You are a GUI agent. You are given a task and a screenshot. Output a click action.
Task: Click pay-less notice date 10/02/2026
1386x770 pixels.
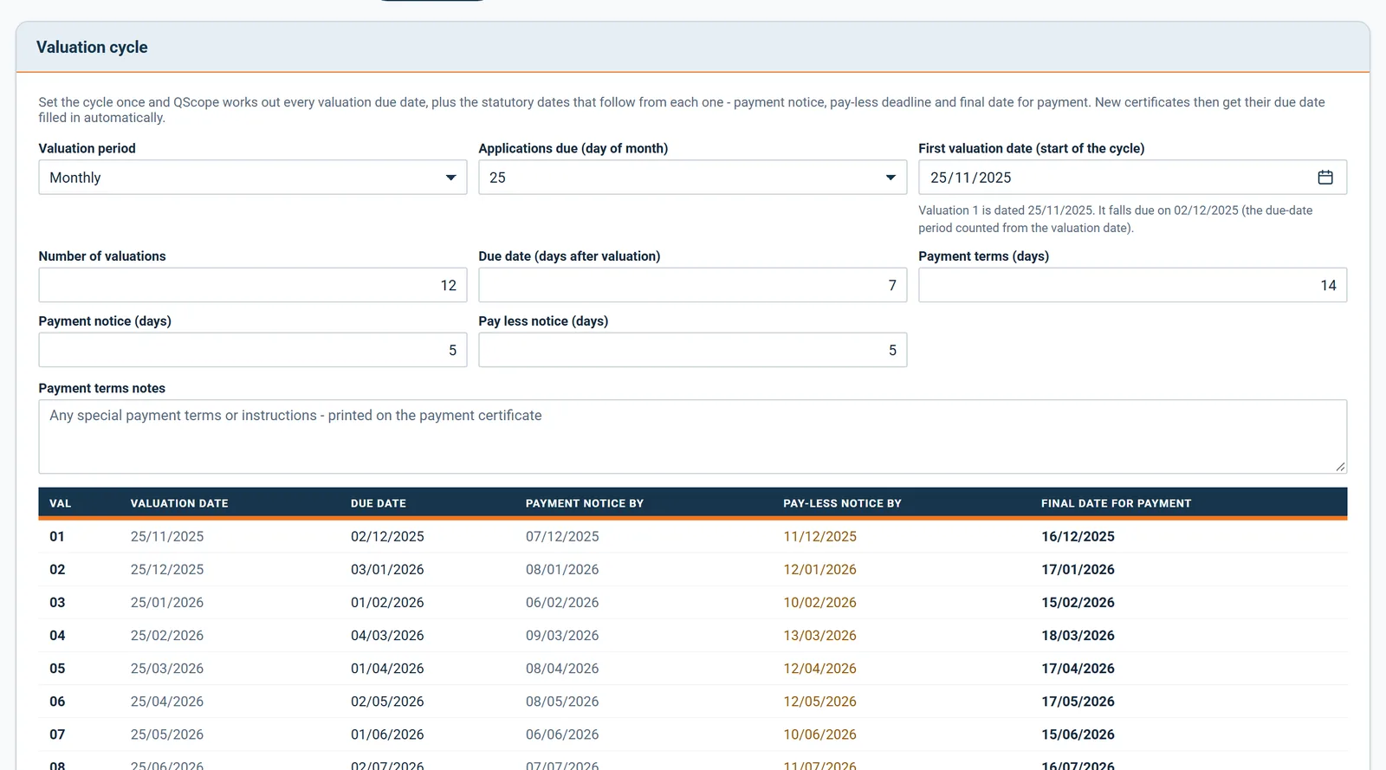pyautogui.click(x=820, y=603)
